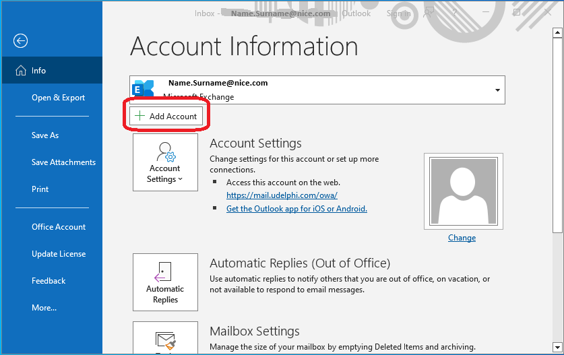Viewport: 564px width, 355px height.
Task: Click the help question mark icon
Action: point(455,13)
